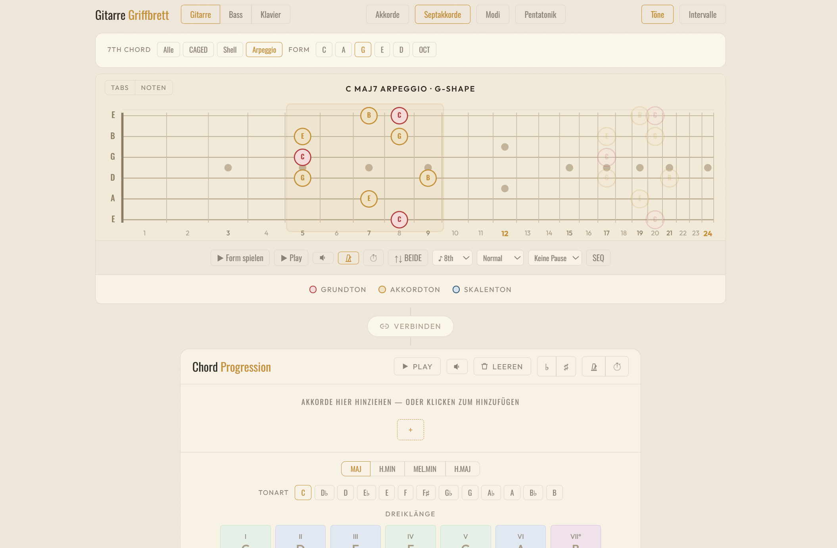Screen dimensions: 837x548
Task: Open timer in Chord Progression header
Action: 617,367
